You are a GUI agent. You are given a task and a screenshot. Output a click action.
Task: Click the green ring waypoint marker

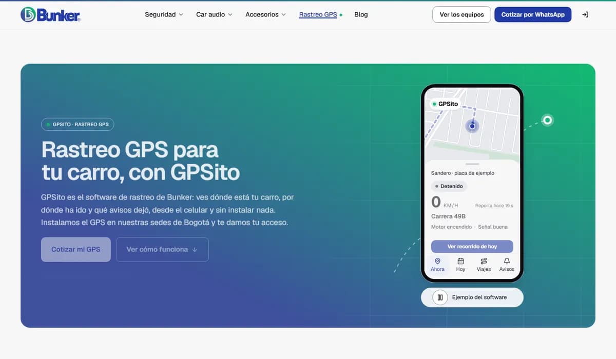click(548, 120)
